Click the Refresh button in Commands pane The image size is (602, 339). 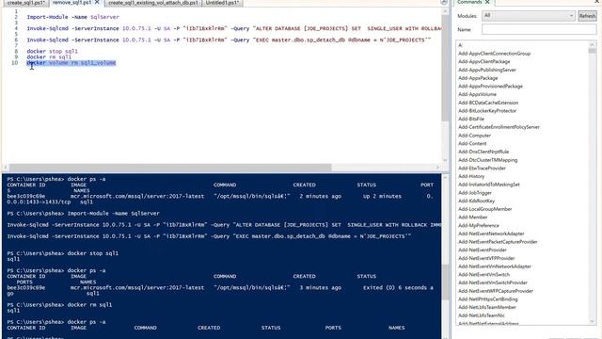tap(587, 16)
